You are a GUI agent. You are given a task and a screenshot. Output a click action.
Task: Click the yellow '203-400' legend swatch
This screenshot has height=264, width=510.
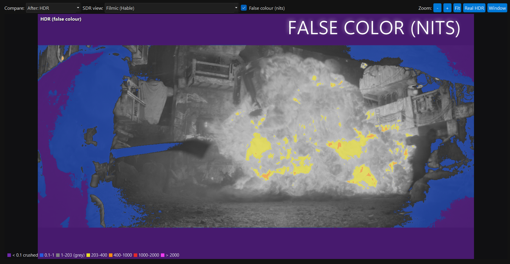coord(88,255)
